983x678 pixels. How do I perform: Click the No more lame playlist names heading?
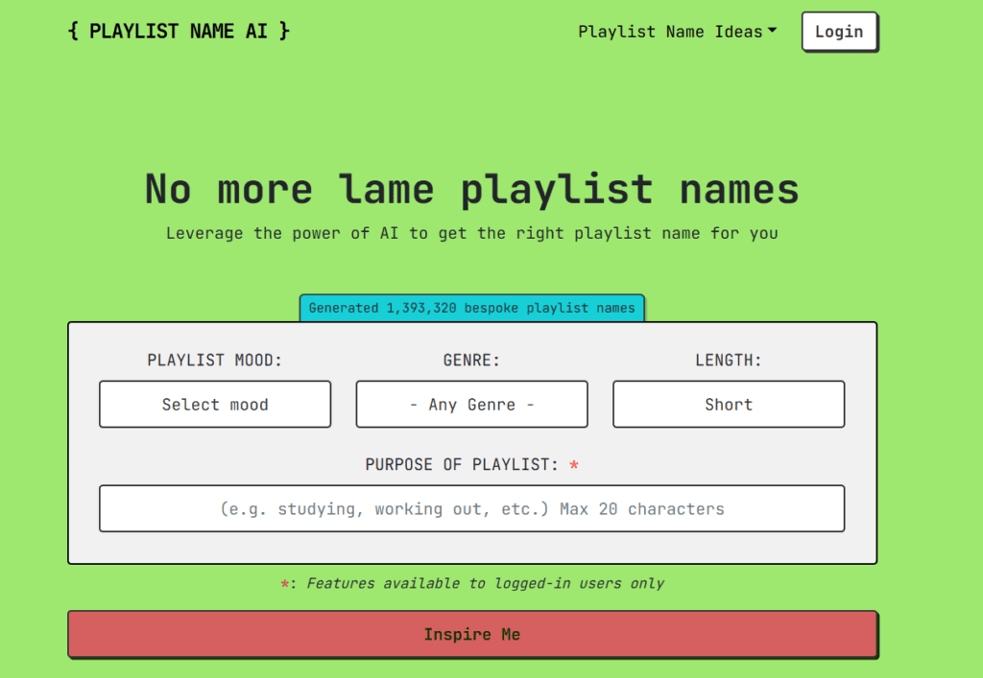pyautogui.click(x=472, y=190)
